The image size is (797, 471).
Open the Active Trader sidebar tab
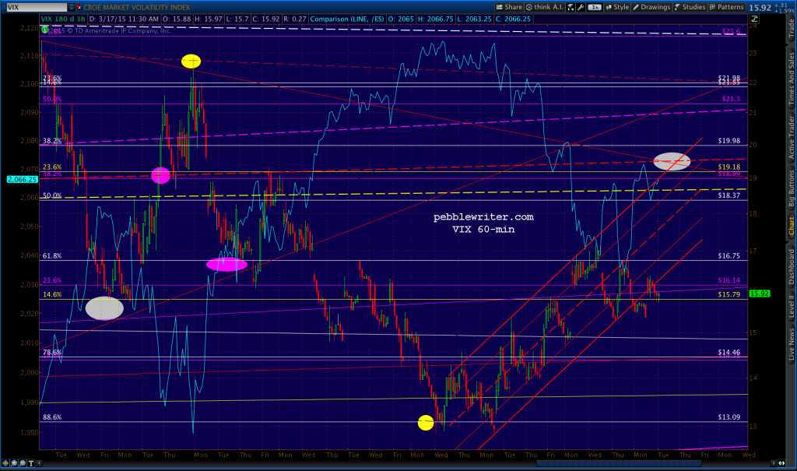coord(792,137)
